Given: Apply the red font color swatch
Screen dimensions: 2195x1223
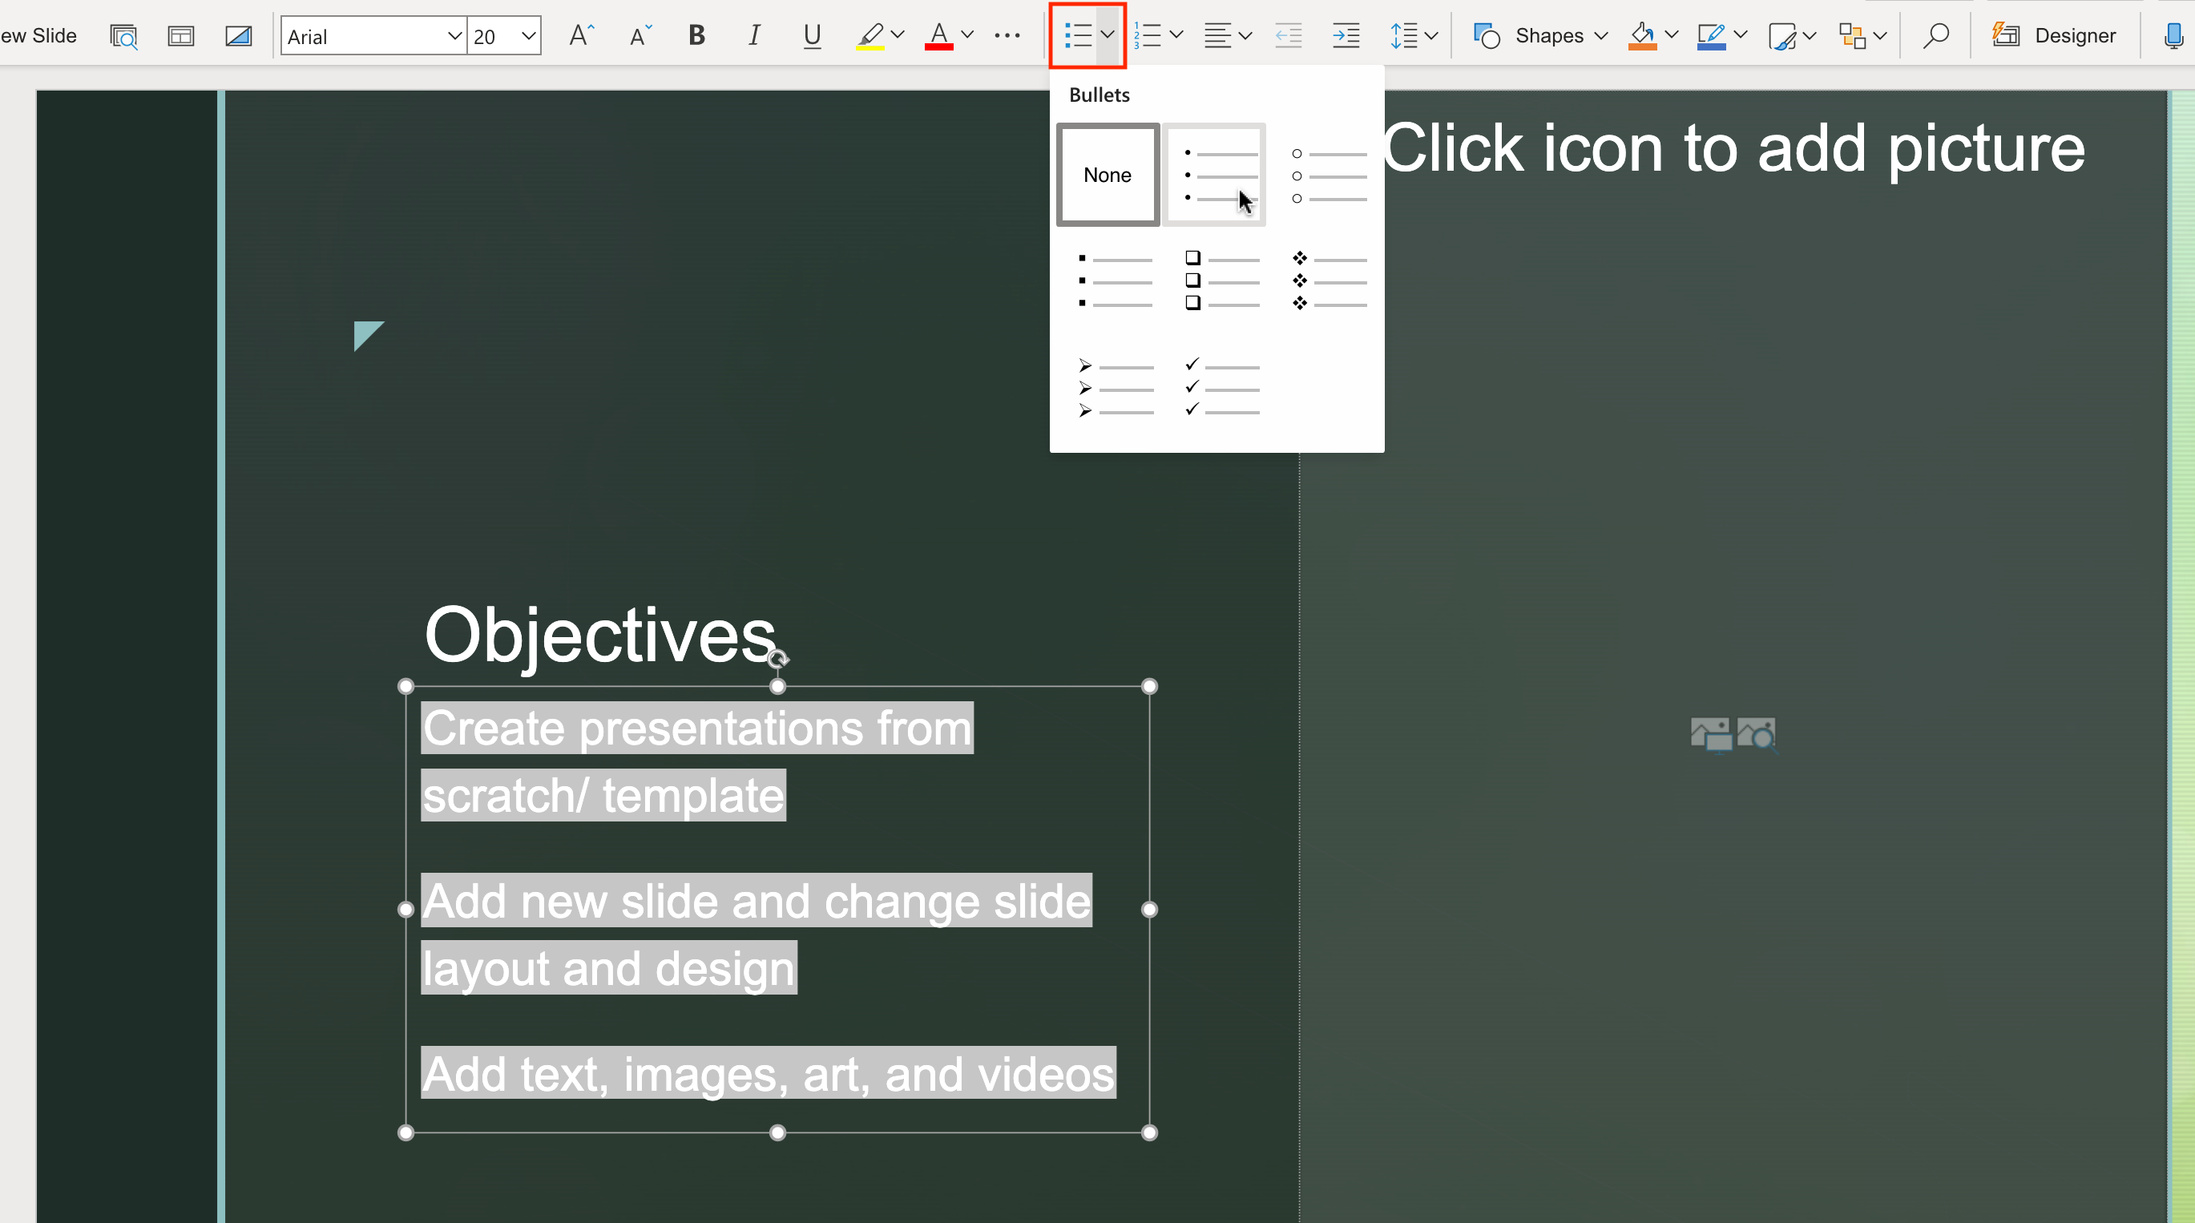Looking at the screenshot, I should click(x=938, y=36).
